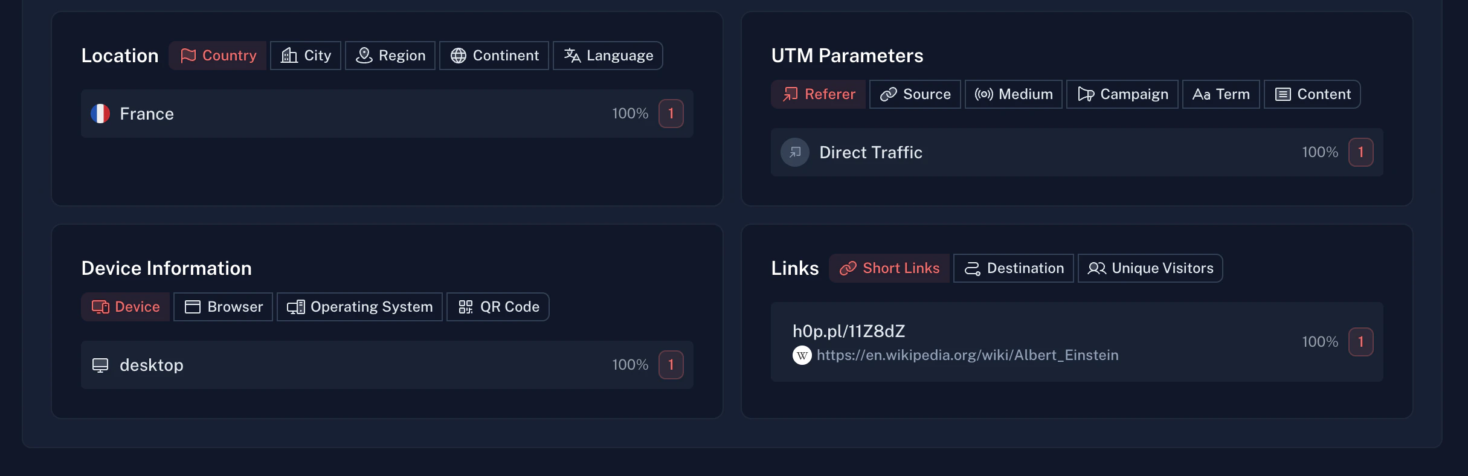
Task: Open the Operating System breakdown
Action: tap(359, 306)
